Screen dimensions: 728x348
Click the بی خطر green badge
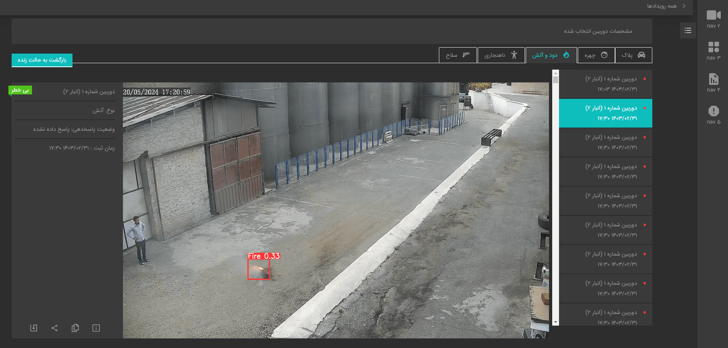(20, 90)
